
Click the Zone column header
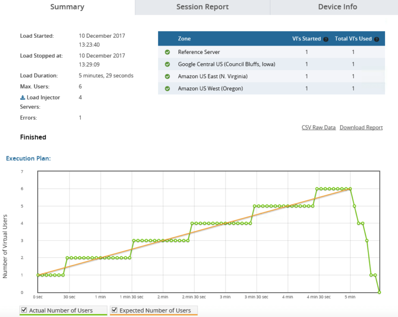click(x=184, y=39)
